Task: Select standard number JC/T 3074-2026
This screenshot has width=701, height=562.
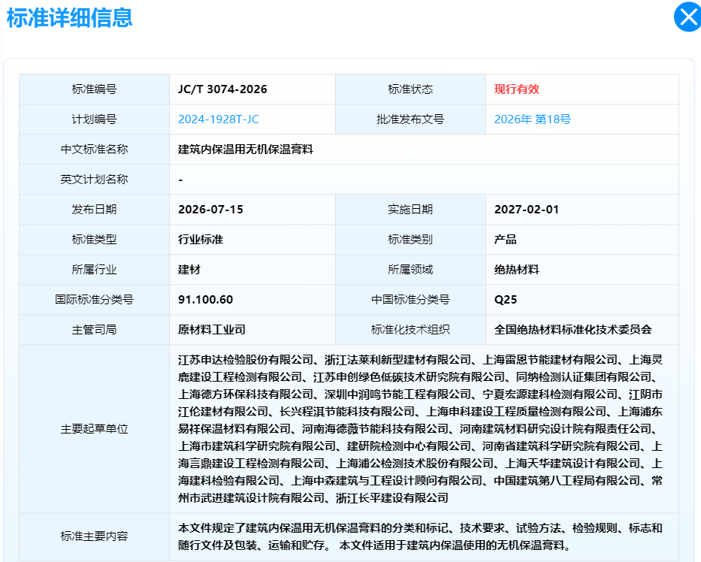Action: pyautogui.click(x=222, y=89)
